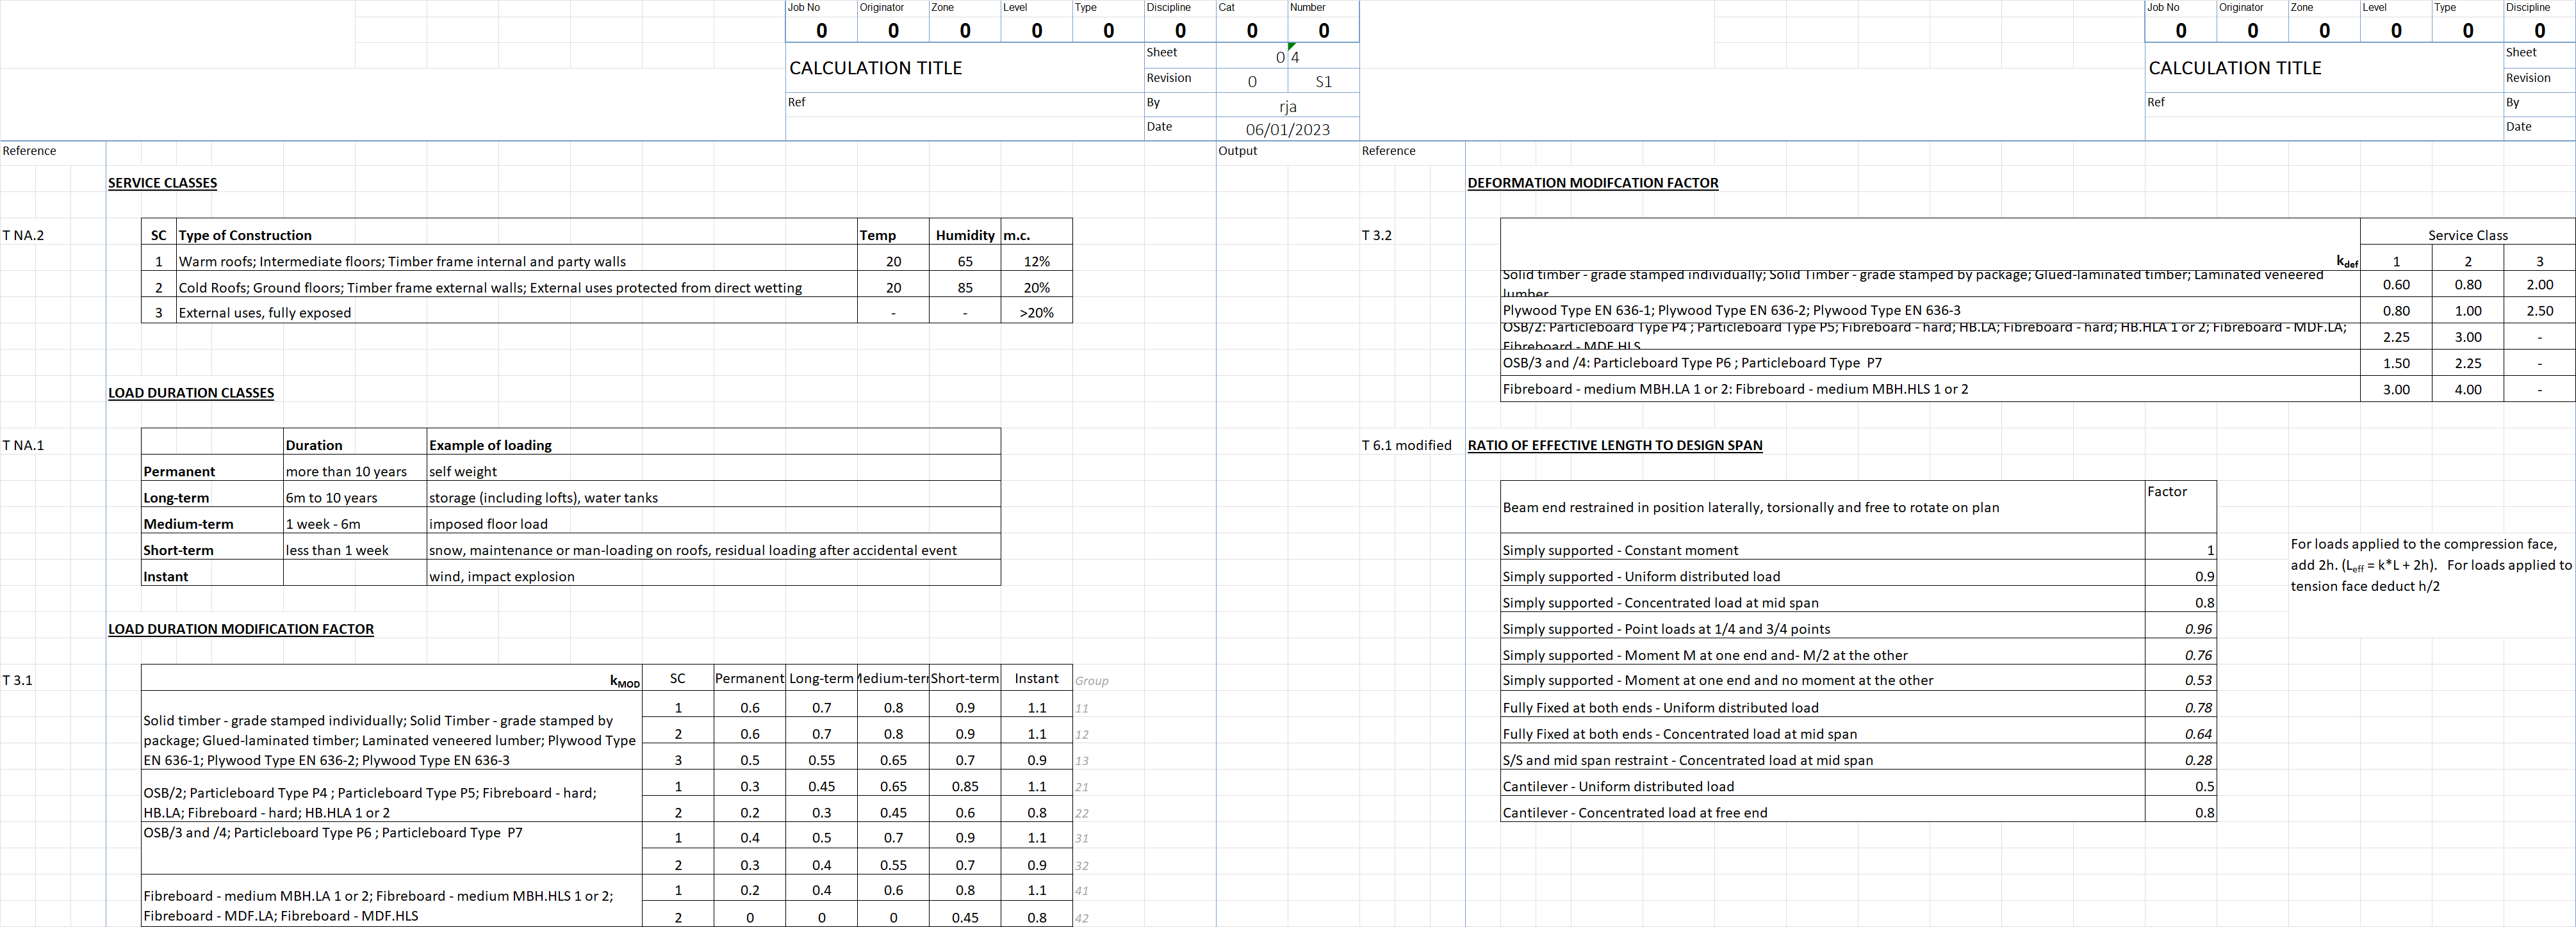Image resolution: width=2576 pixels, height=927 pixels.
Task: Select the revision cell S1
Action: point(1323,82)
